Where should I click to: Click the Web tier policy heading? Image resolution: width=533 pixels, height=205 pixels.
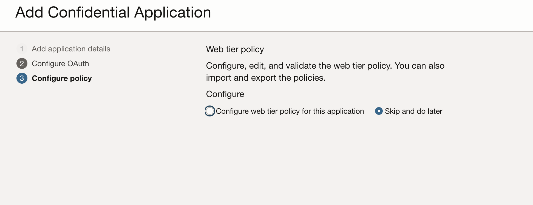[235, 49]
